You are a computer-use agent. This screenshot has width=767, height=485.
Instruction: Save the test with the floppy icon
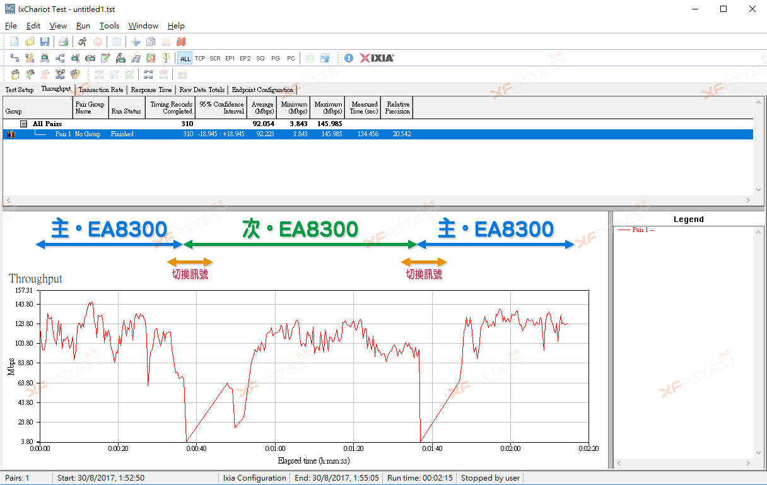pos(45,42)
